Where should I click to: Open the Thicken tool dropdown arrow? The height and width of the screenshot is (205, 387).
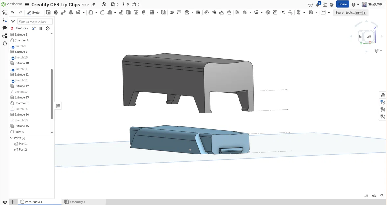point(84,12)
